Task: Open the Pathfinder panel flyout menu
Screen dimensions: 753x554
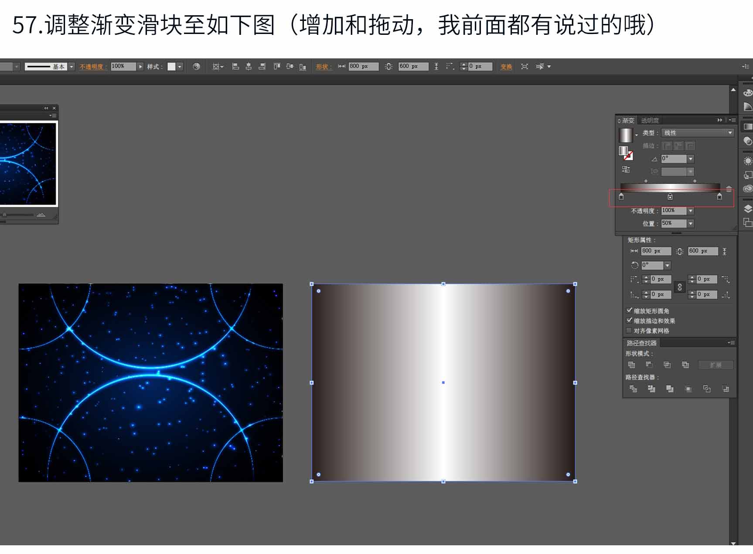Action: tap(731, 343)
